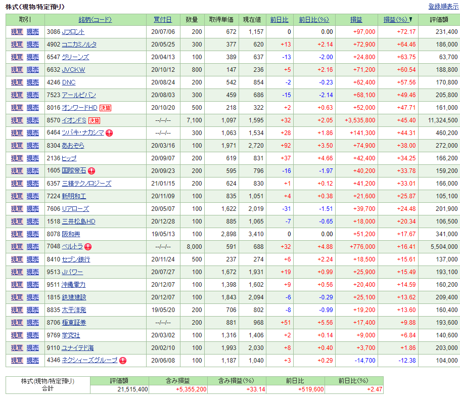Open stock link 阪和興
Screen dimensions: 460x397
tap(71, 234)
